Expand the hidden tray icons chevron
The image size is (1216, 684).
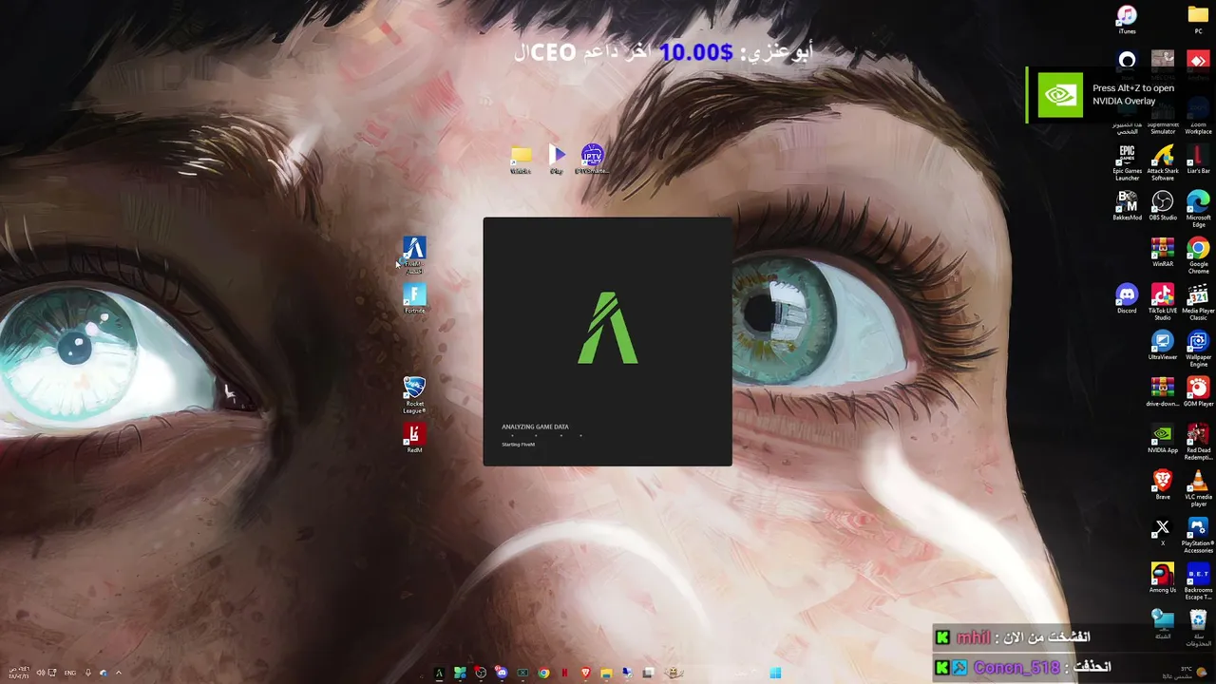tap(119, 674)
